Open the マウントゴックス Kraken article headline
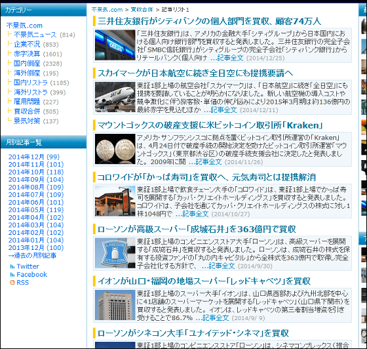The width and height of the screenshot is (367, 349). pyautogui.click(x=210, y=125)
